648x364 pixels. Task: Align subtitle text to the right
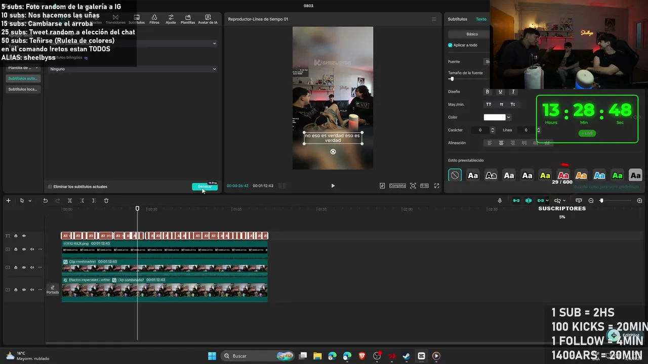(513, 143)
